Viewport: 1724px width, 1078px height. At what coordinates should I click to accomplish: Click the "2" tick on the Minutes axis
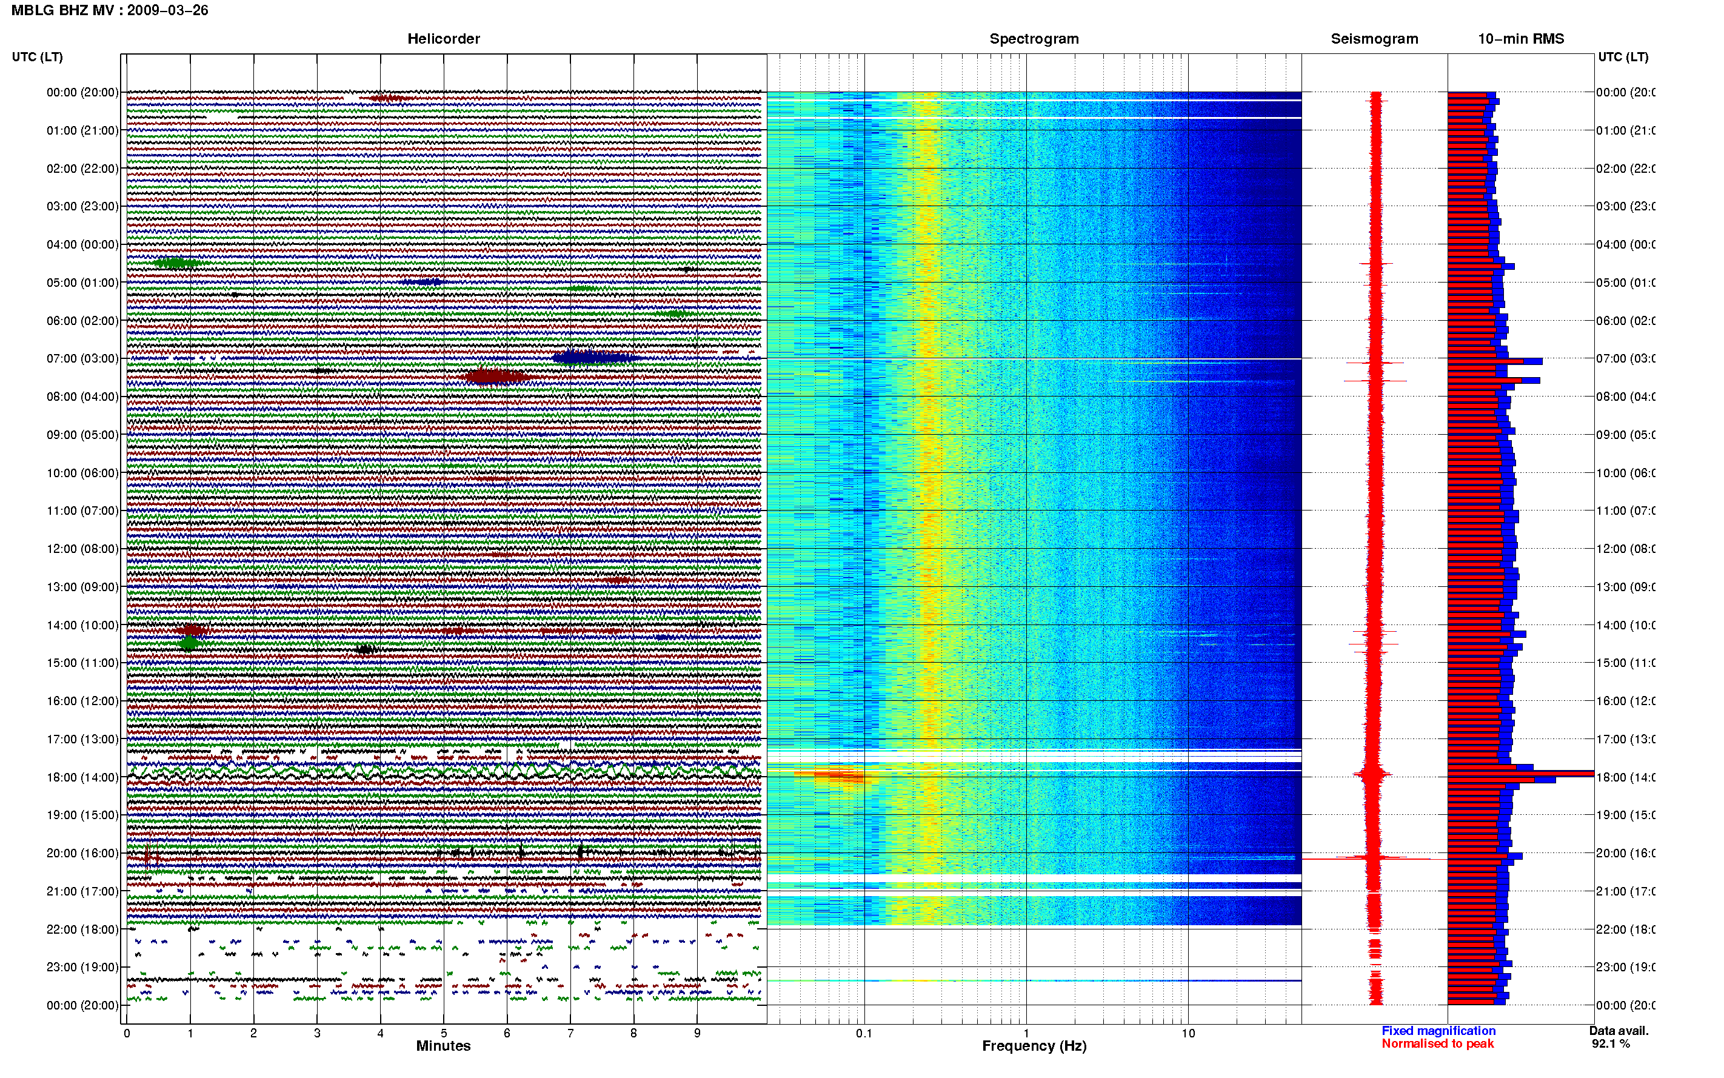point(254,1033)
